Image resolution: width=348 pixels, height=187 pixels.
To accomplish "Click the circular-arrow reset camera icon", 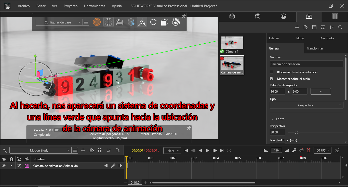I will 153,22.
